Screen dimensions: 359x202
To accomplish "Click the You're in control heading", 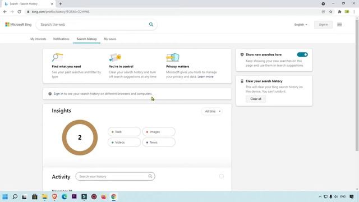I will tap(121, 66).
